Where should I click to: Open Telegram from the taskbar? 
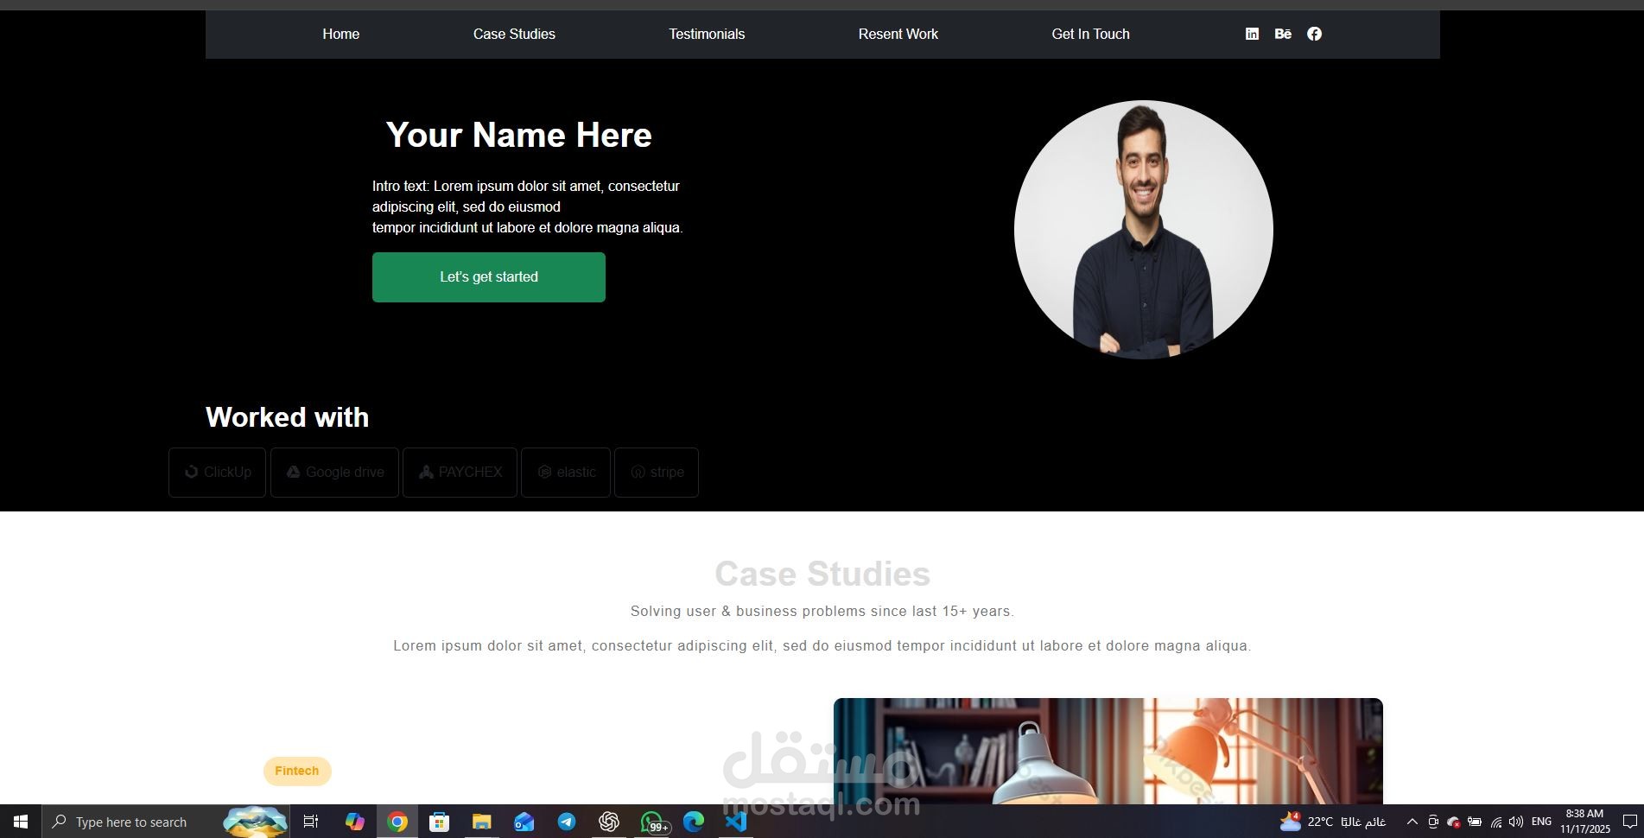click(x=568, y=822)
